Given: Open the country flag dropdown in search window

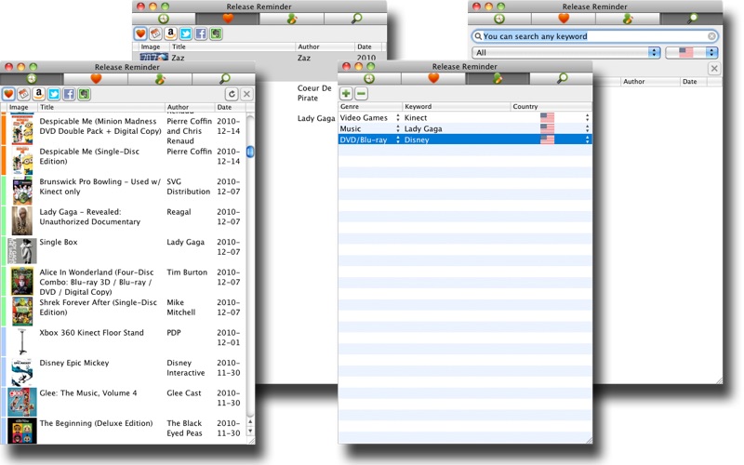Looking at the screenshot, I should [692, 53].
